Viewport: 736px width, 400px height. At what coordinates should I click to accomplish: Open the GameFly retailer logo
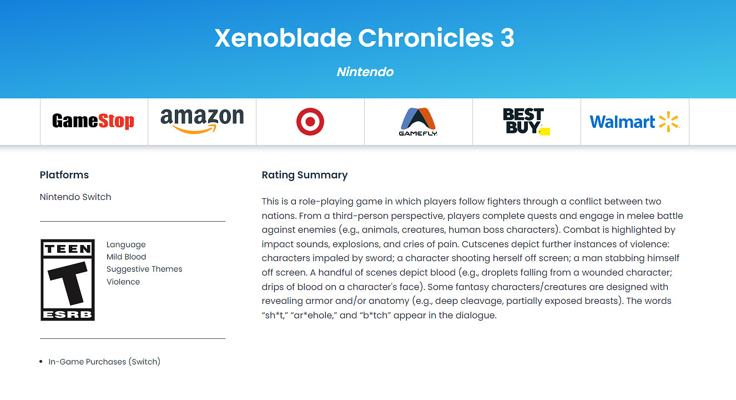click(419, 122)
